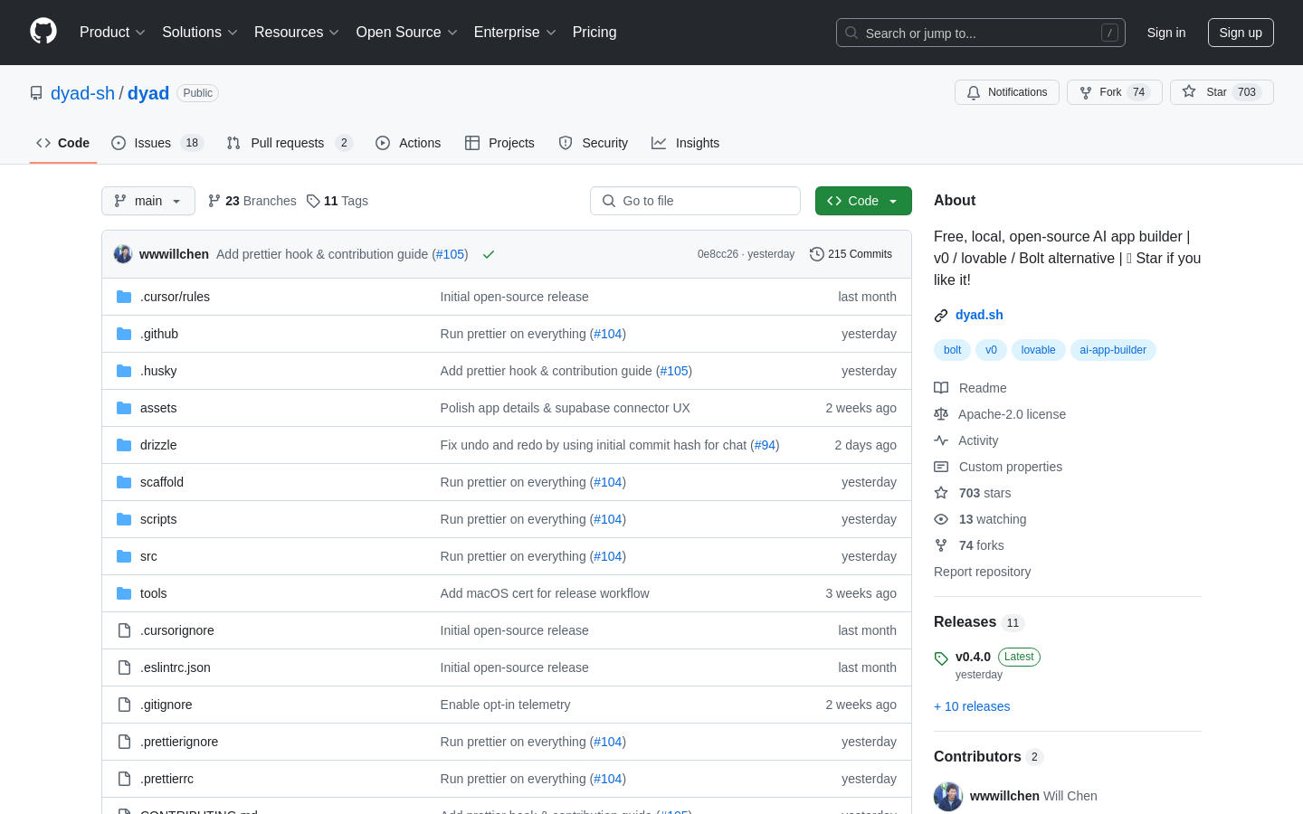1303x814 pixels.
Task: Open the GitHub home logo
Action: [x=43, y=32]
